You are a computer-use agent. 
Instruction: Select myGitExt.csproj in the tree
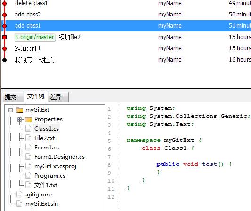coord(55,166)
